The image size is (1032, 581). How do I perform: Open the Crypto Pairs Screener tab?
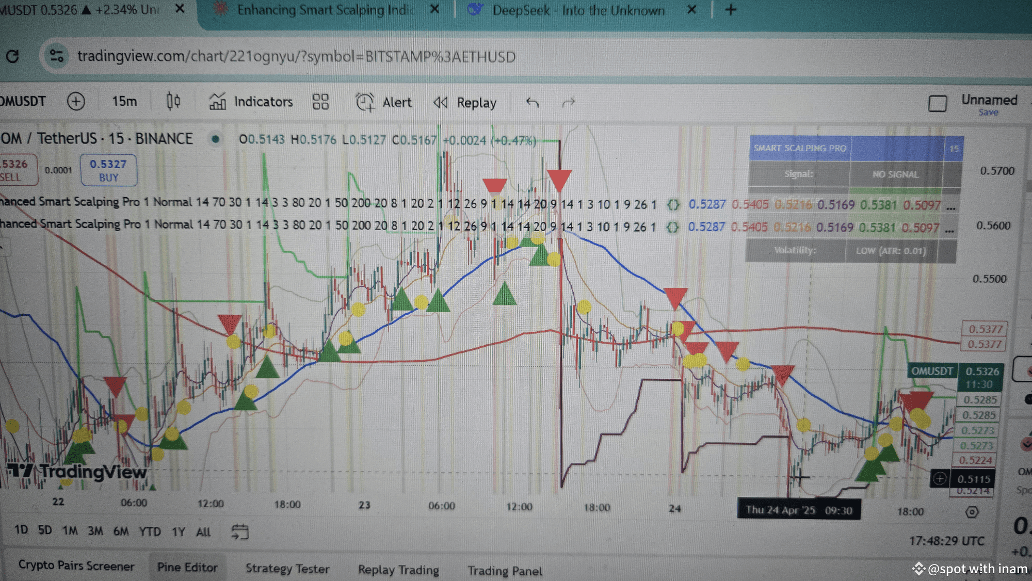(76, 566)
